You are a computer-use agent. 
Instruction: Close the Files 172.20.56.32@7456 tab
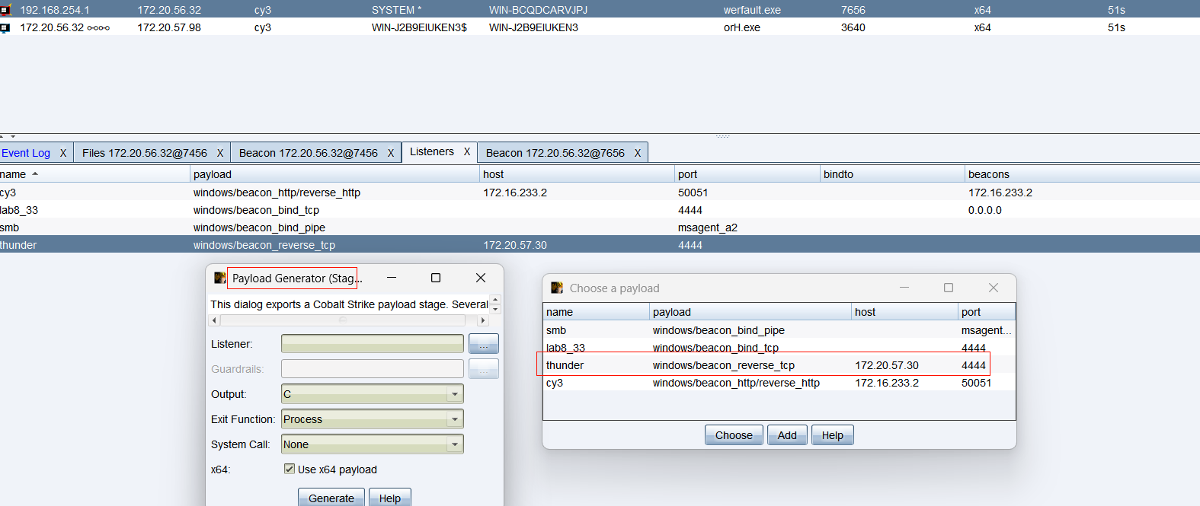[220, 153]
